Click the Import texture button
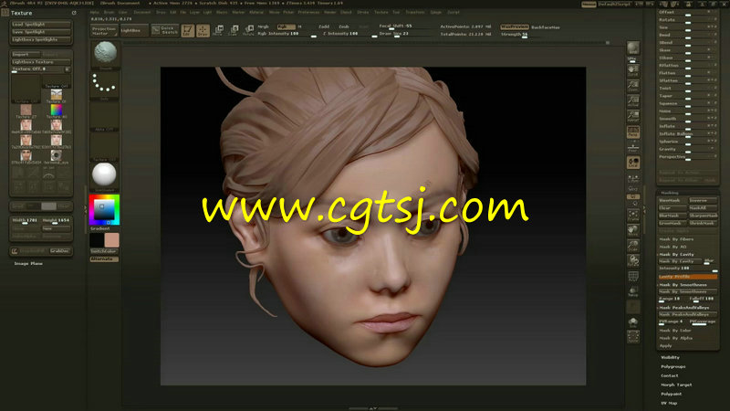Viewport: 730px width, 411px height. tap(26, 55)
